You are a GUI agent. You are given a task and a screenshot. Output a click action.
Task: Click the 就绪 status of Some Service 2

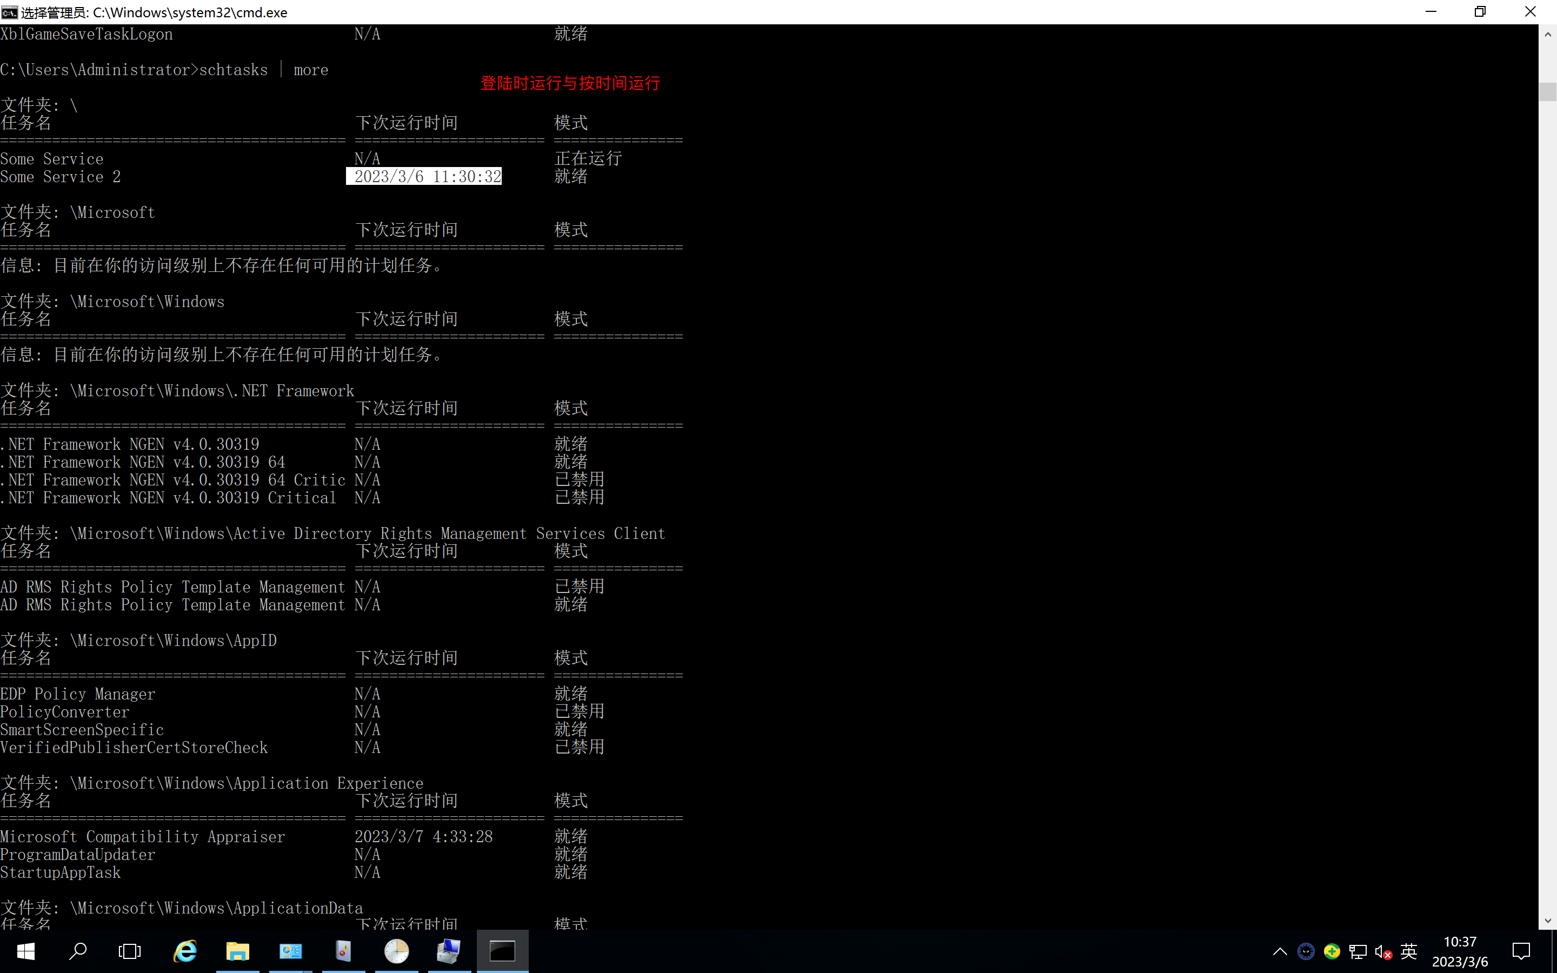pyautogui.click(x=571, y=176)
